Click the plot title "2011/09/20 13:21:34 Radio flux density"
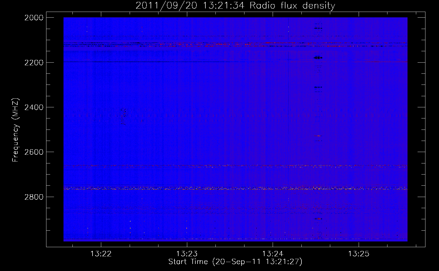 click(x=235, y=6)
